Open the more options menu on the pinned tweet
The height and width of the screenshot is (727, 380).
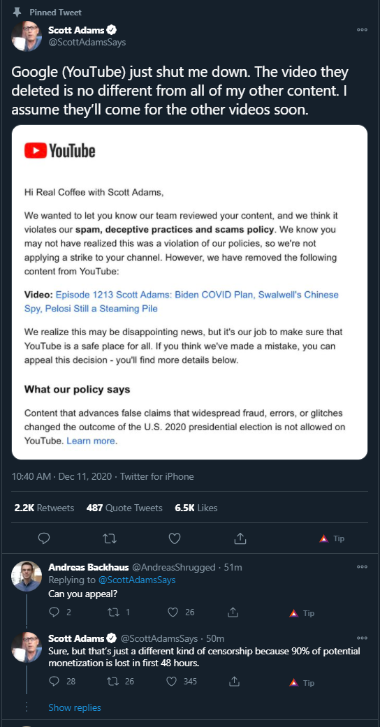tap(362, 29)
